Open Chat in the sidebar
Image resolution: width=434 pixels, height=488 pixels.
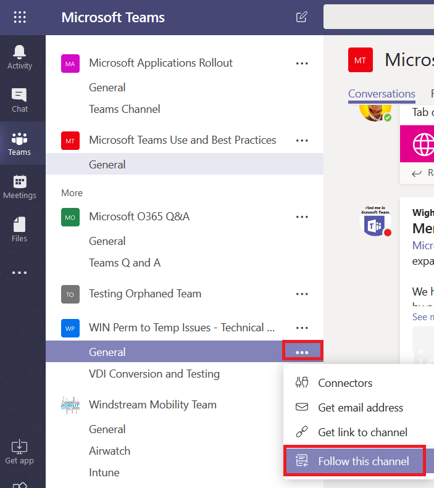click(x=20, y=101)
